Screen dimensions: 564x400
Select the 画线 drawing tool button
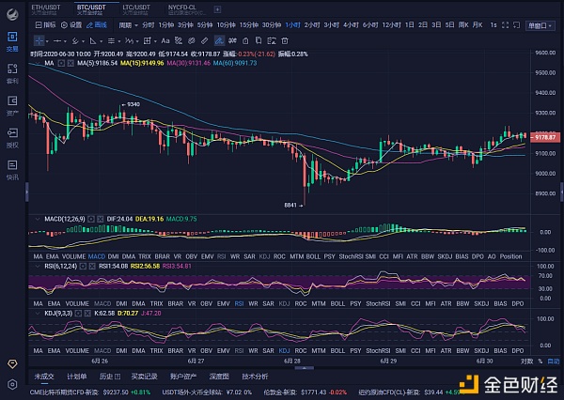(95, 24)
